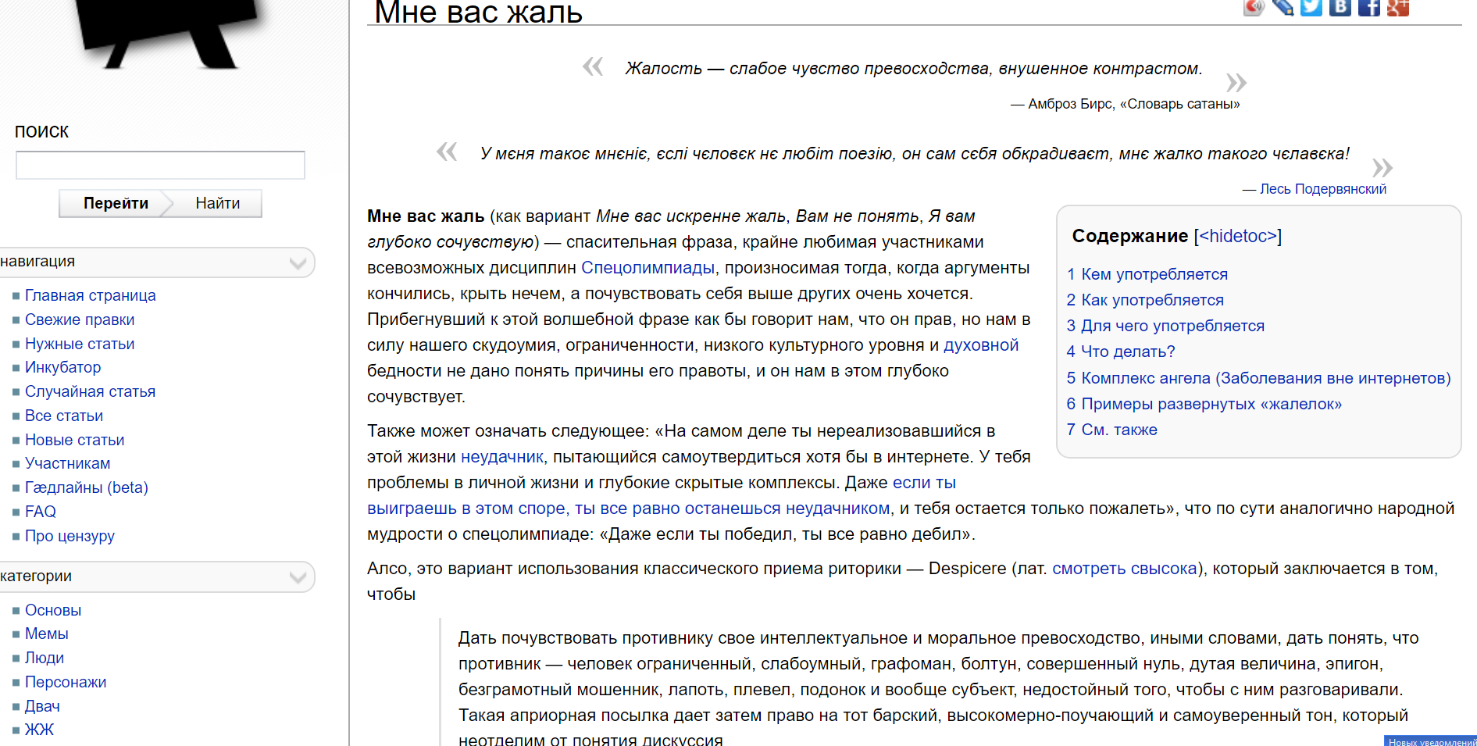Click the VKontakte share icon
The image size is (1477, 746).
(x=1340, y=6)
